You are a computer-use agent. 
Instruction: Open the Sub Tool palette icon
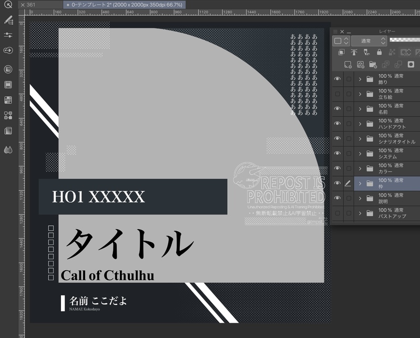click(x=8, y=20)
